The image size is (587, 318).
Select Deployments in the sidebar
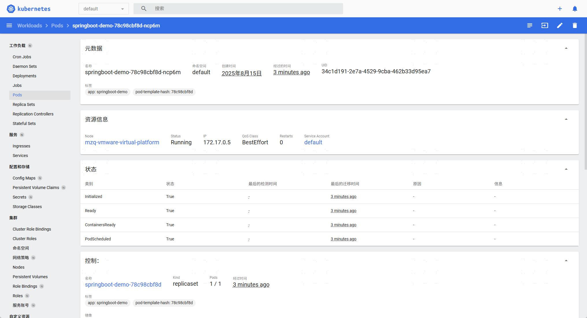pyautogui.click(x=24, y=76)
